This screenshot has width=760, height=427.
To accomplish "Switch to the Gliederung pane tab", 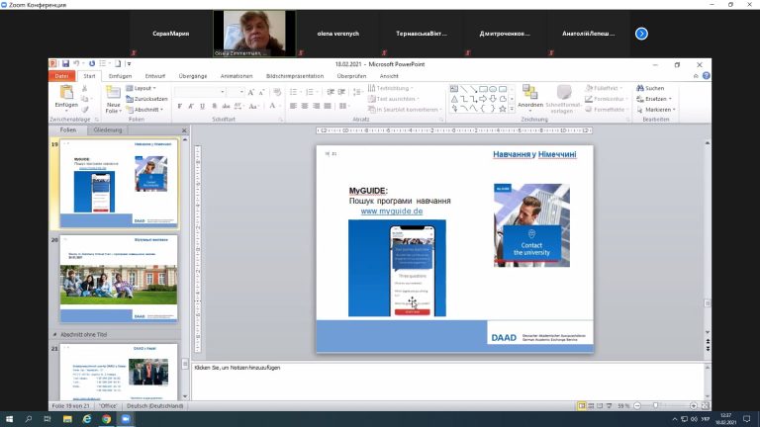I will (107, 129).
